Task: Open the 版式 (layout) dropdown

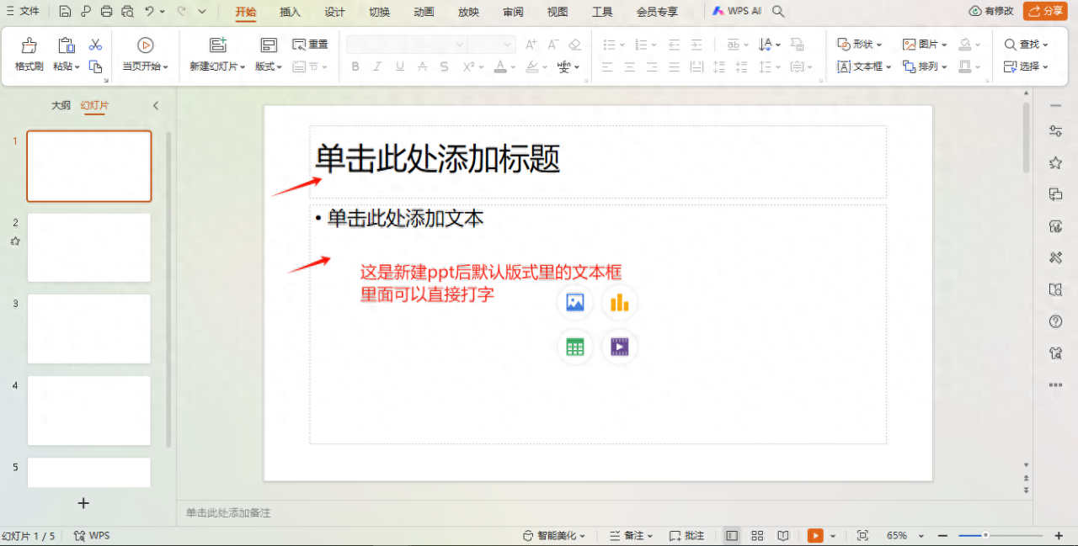Action: 268,66
